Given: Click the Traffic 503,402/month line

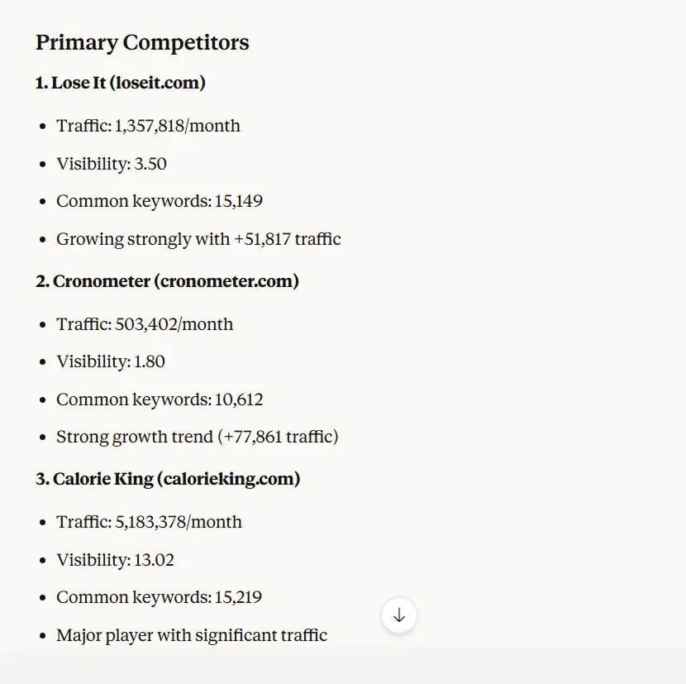Looking at the screenshot, I should (x=145, y=324).
